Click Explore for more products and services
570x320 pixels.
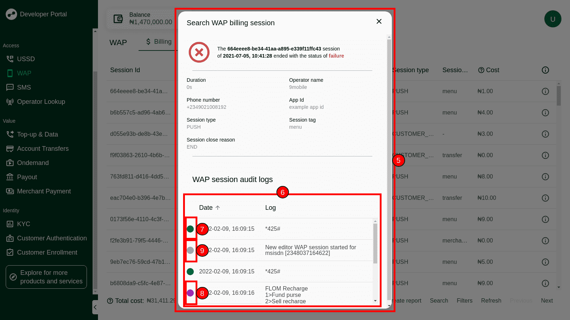coord(46,277)
